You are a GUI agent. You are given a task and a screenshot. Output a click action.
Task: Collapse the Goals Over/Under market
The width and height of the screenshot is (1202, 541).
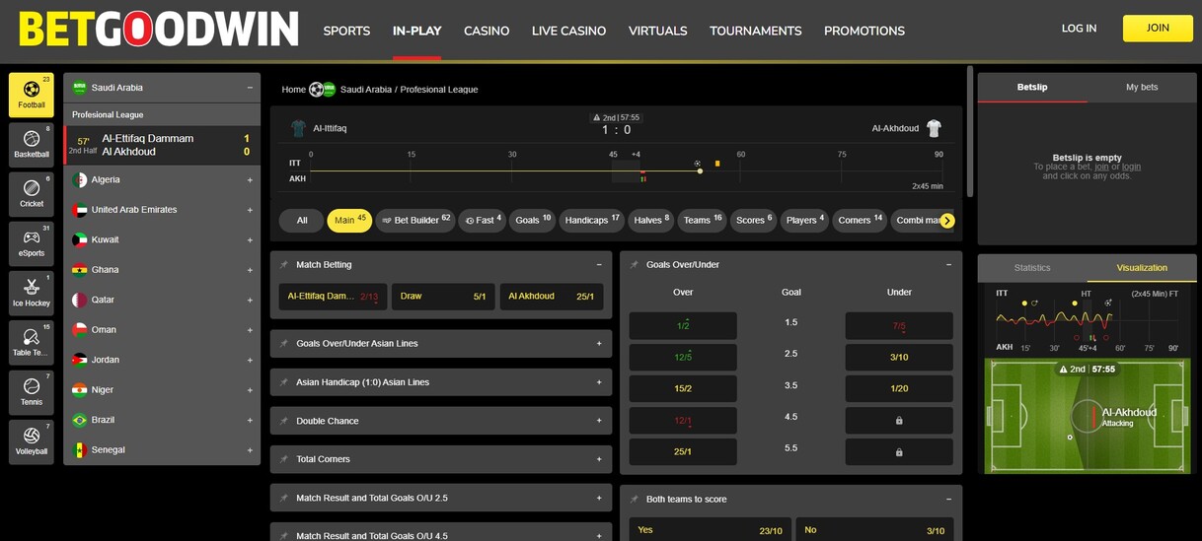click(x=948, y=265)
